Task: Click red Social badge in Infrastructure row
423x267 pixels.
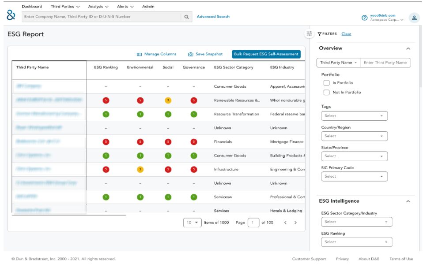Action: click(168, 169)
